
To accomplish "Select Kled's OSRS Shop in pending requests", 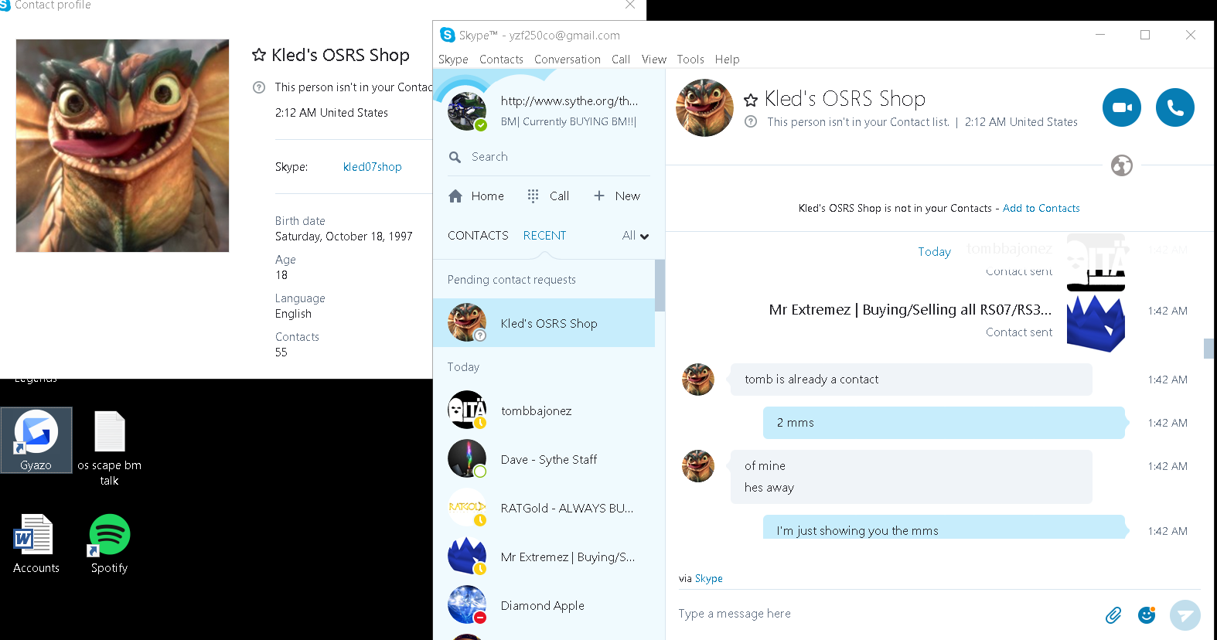I will pos(544,323).
